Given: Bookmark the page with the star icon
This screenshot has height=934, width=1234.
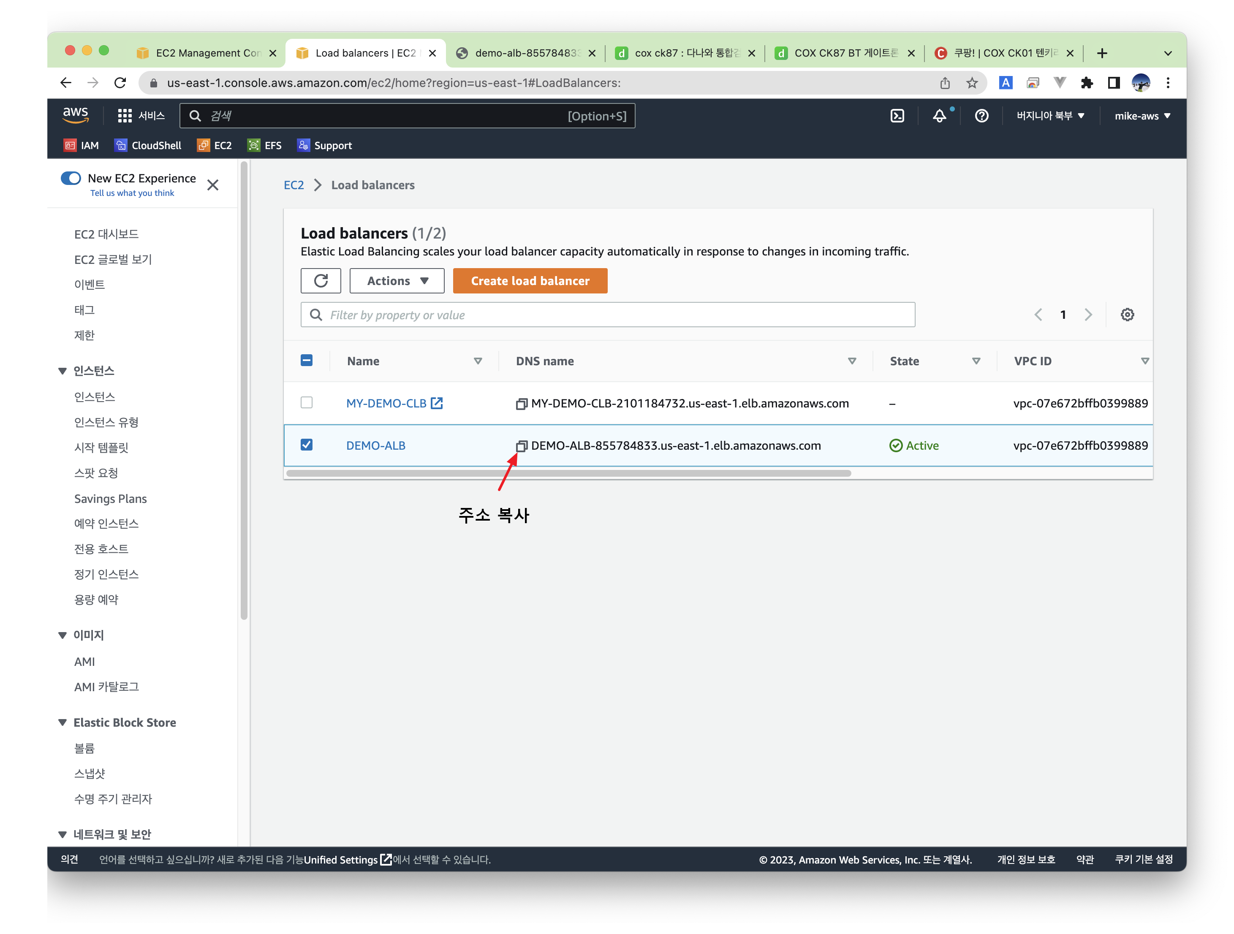Looking at the screenshot, I should point(972,83).
